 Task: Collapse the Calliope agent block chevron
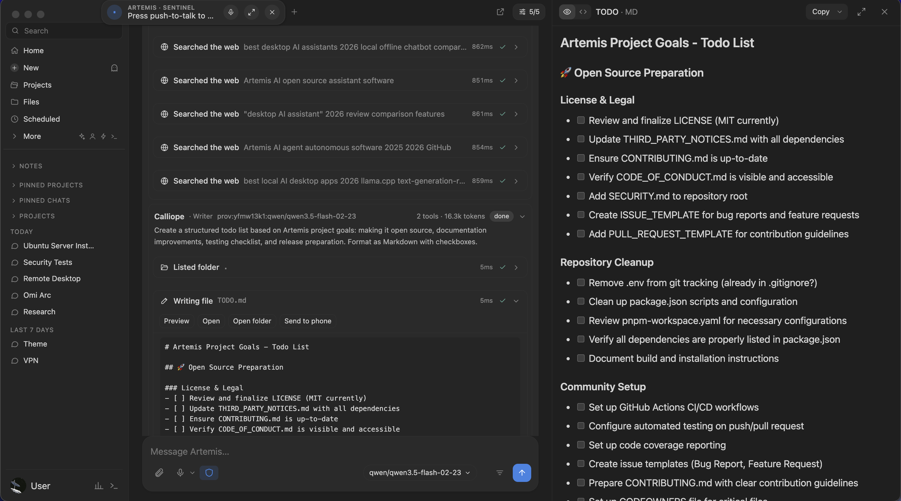tap(522, 216)
